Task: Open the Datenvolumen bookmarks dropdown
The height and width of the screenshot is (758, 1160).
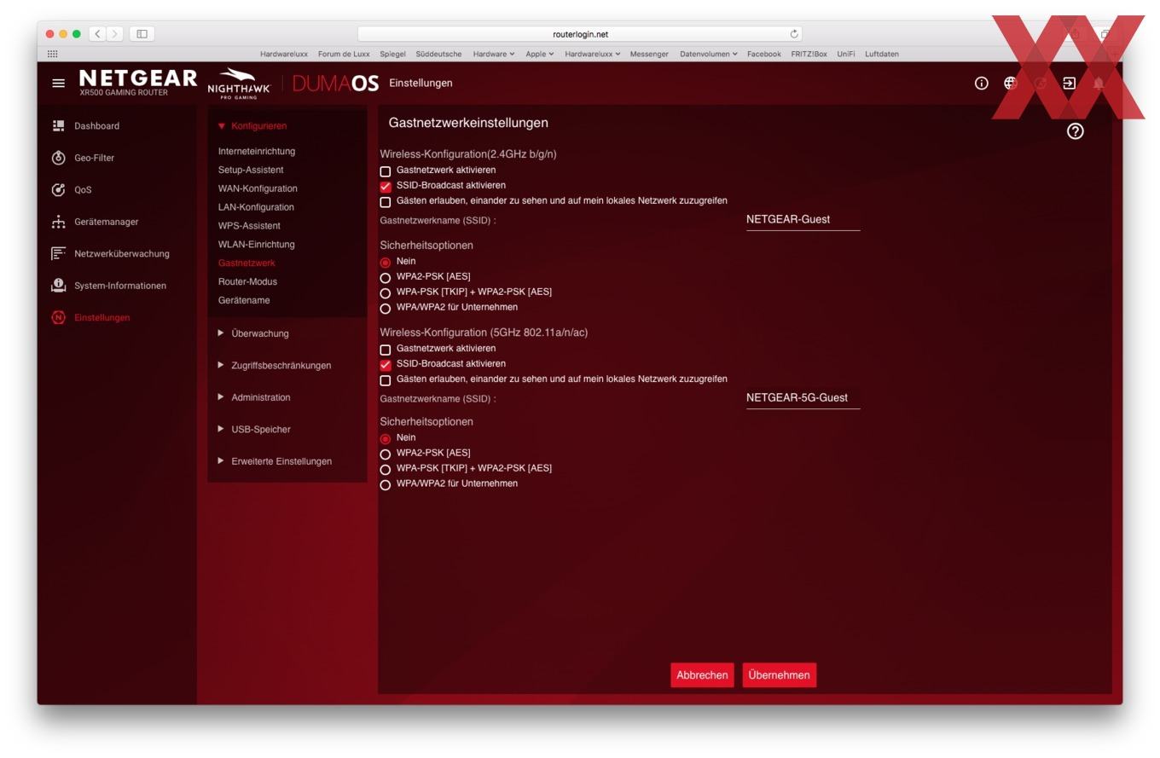Action: point(708,54)
